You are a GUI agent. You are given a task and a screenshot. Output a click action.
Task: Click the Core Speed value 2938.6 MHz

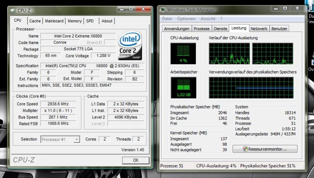click(58, 104)
